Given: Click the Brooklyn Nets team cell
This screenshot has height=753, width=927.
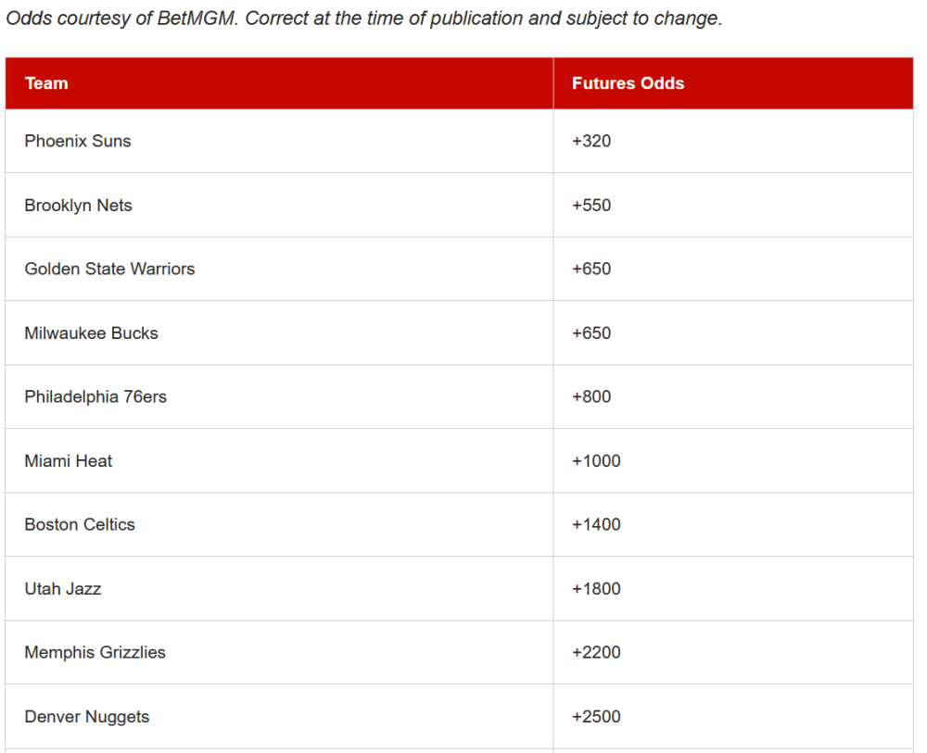Looking at the screenshot, I should click(279, 205).
